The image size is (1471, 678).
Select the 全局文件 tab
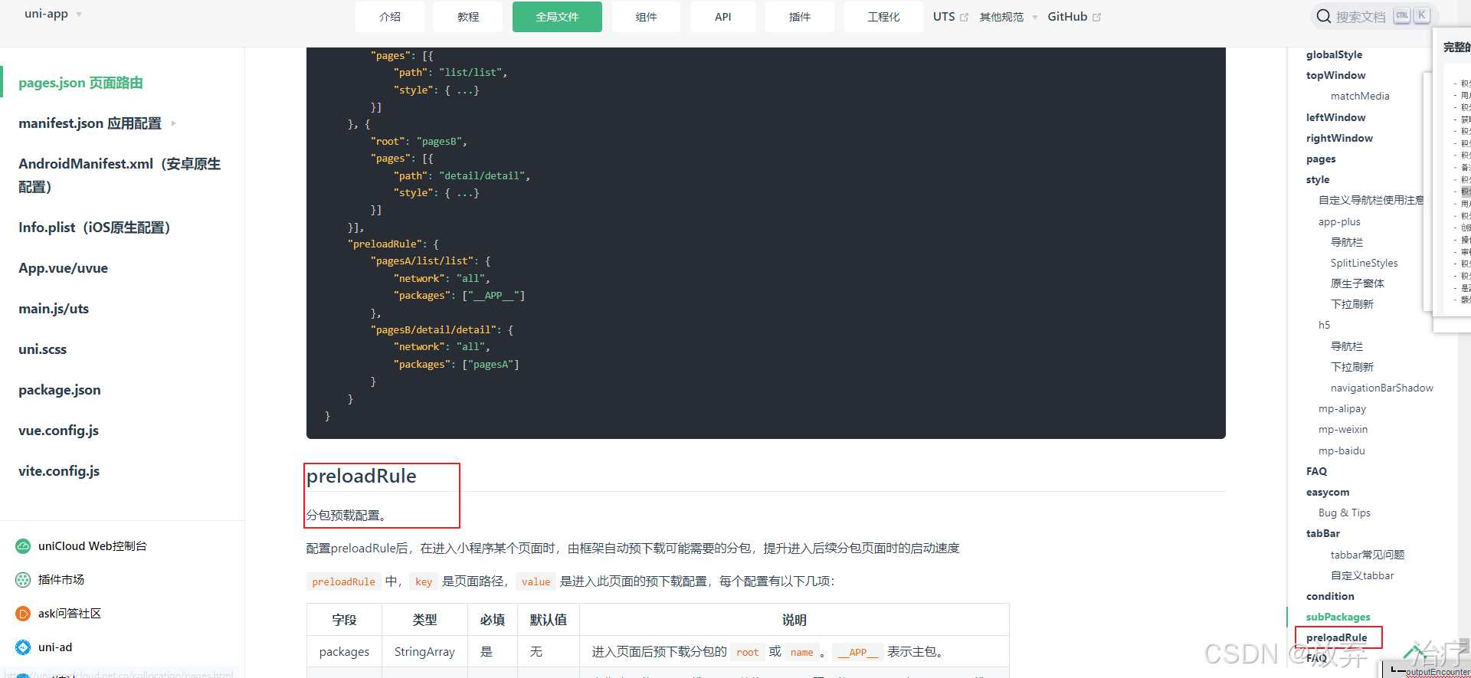557,17
